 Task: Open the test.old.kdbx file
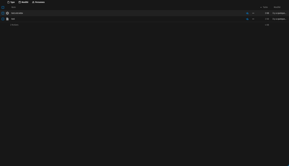[17, 13]
